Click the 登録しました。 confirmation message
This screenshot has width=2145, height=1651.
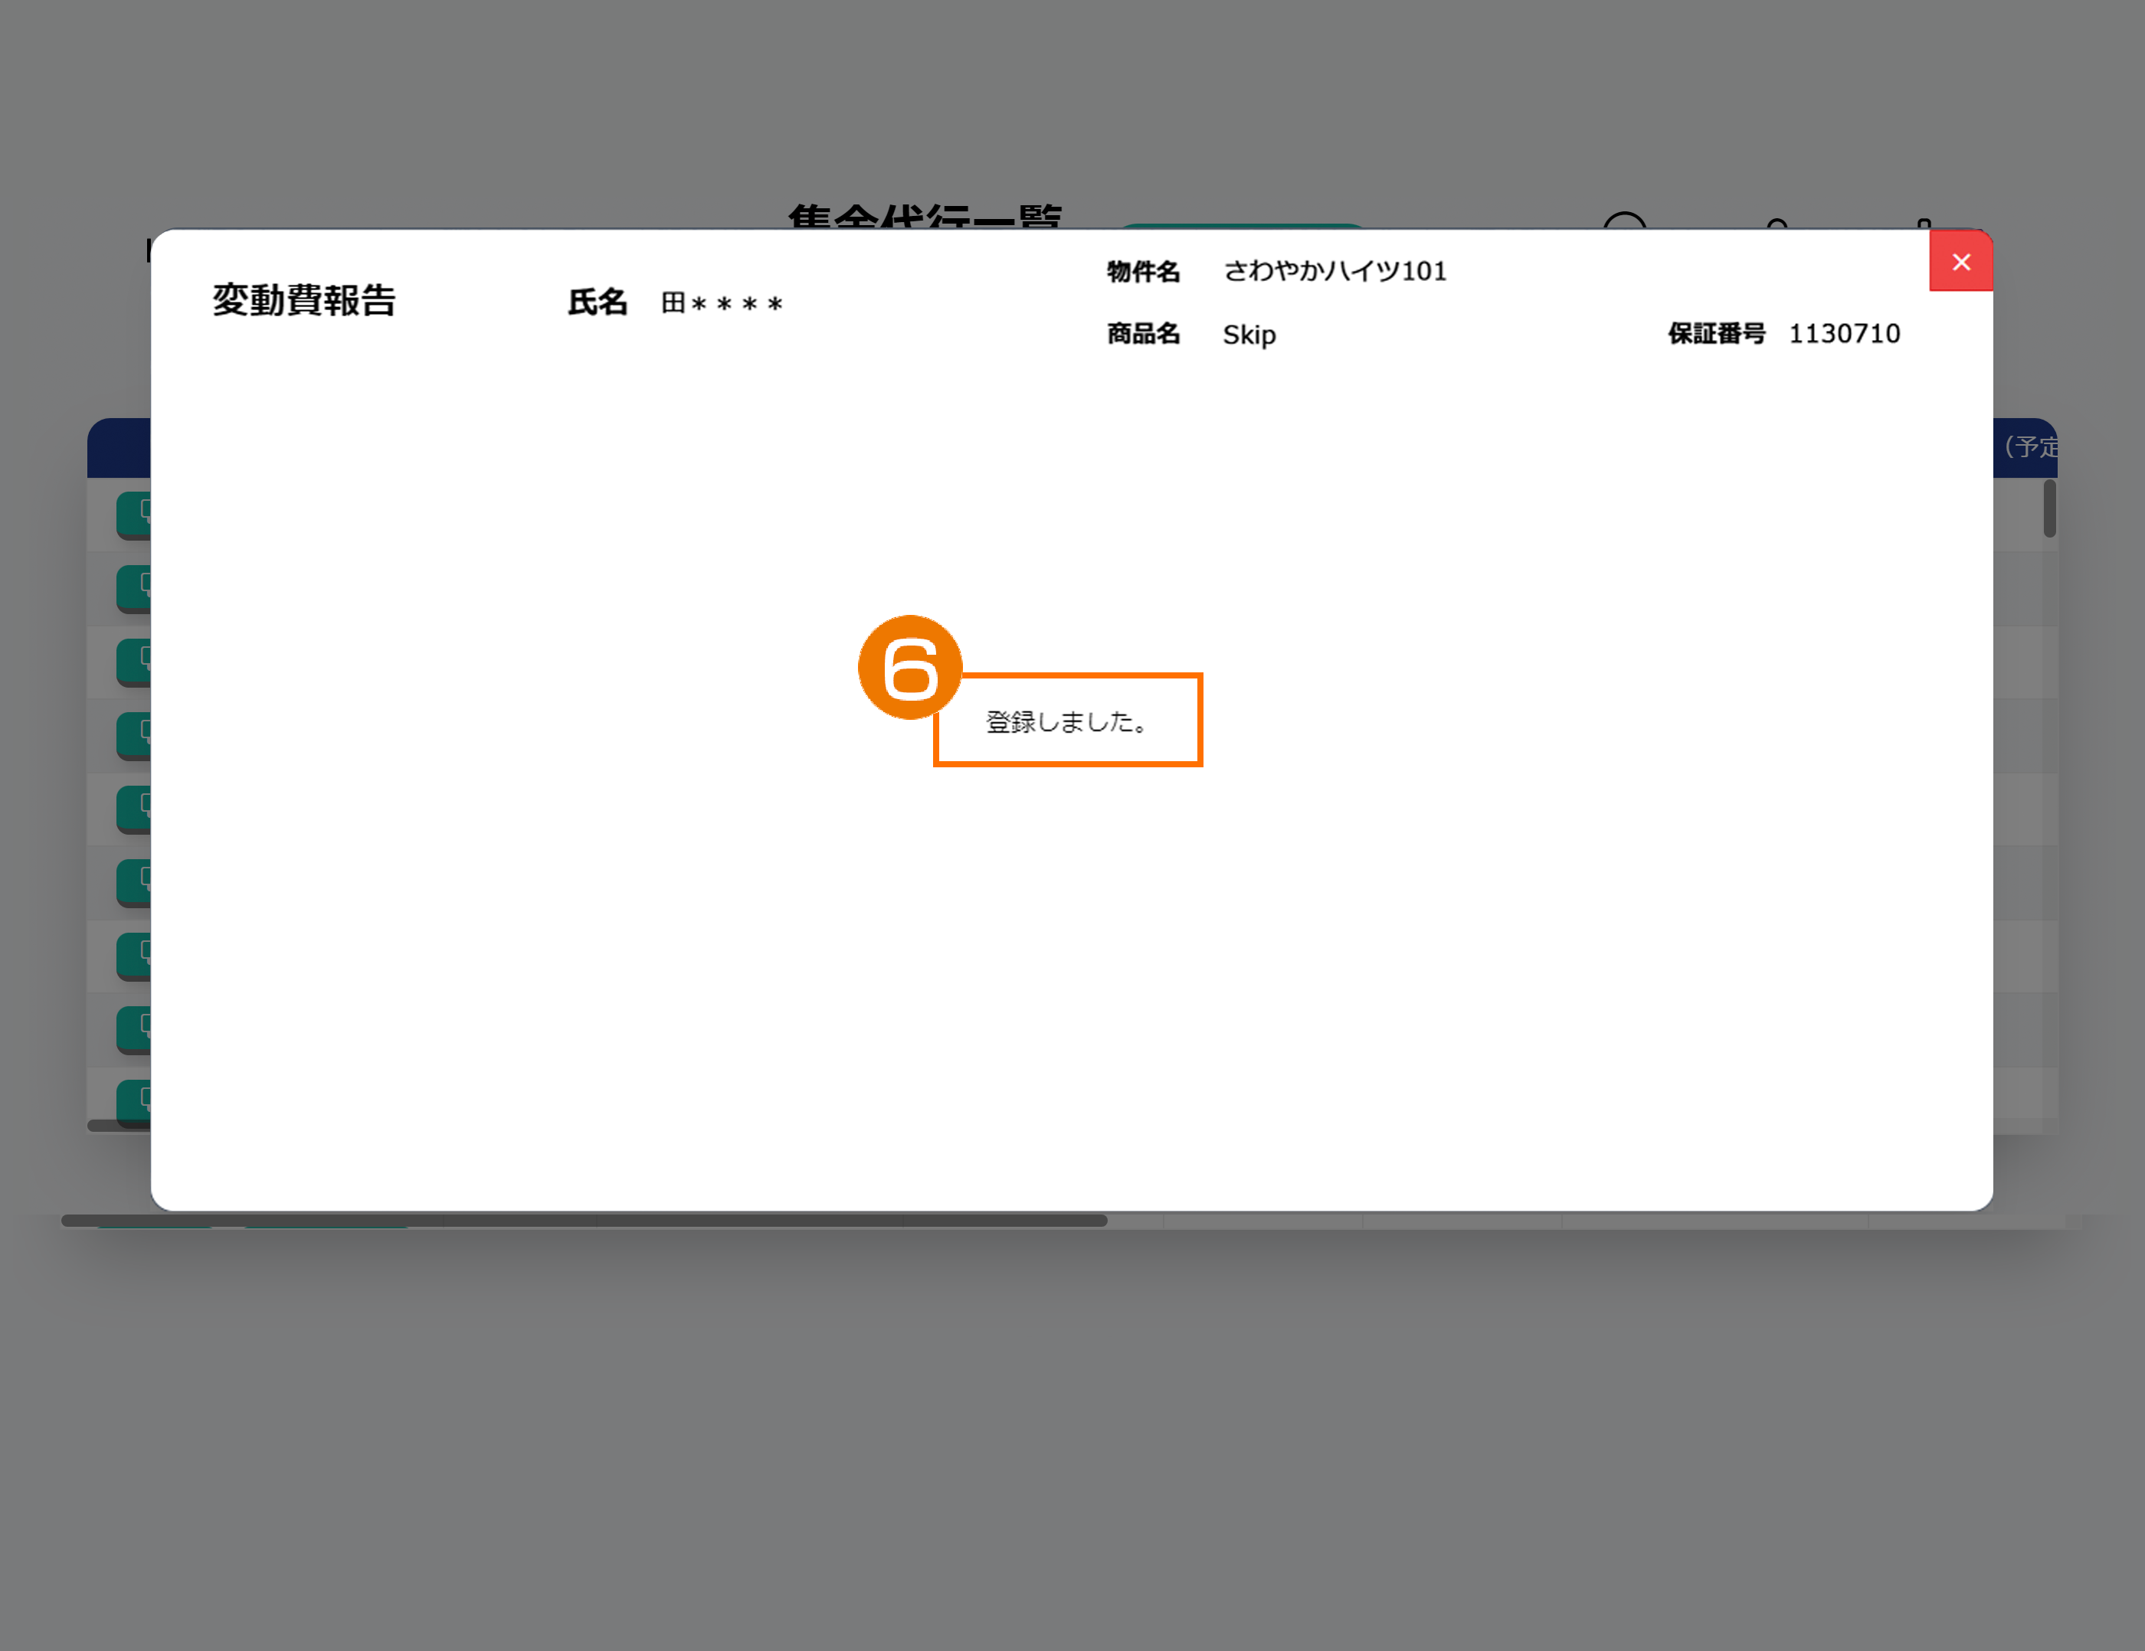[1066, 721]
